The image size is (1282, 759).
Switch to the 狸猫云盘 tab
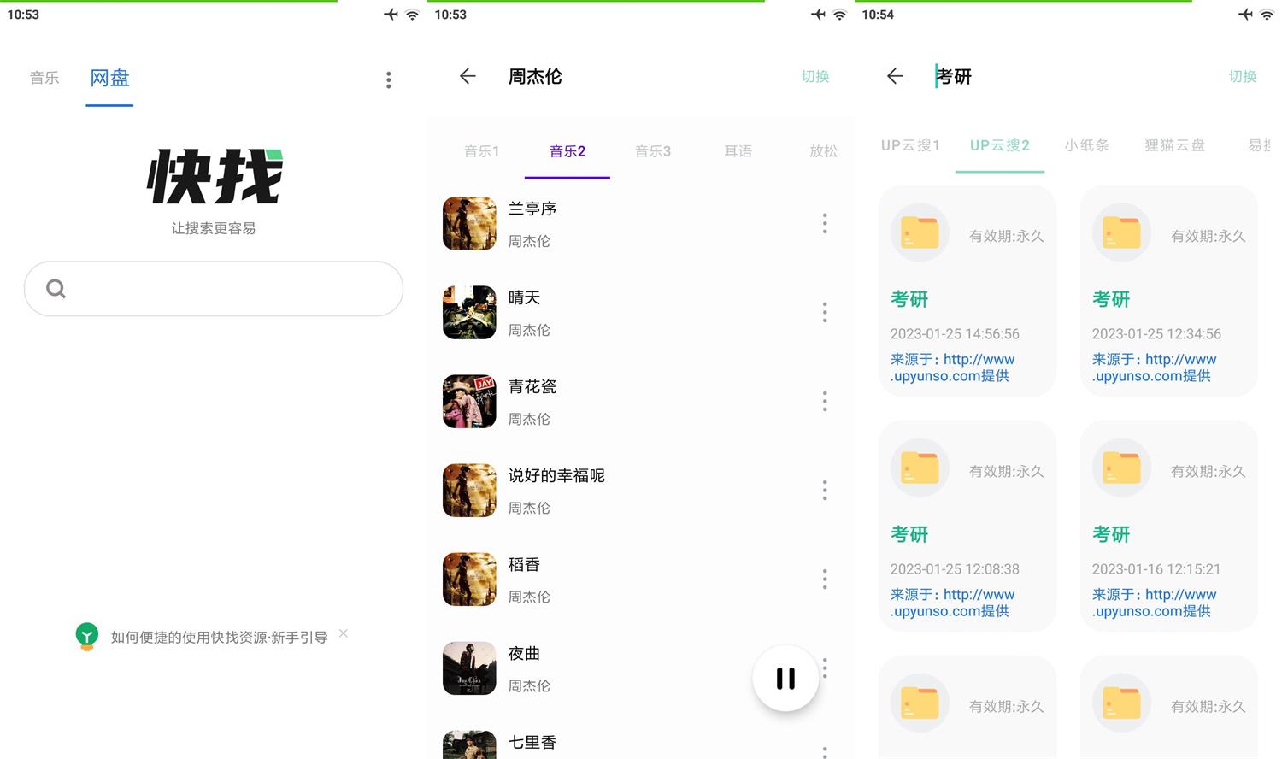coord(1173,145)
